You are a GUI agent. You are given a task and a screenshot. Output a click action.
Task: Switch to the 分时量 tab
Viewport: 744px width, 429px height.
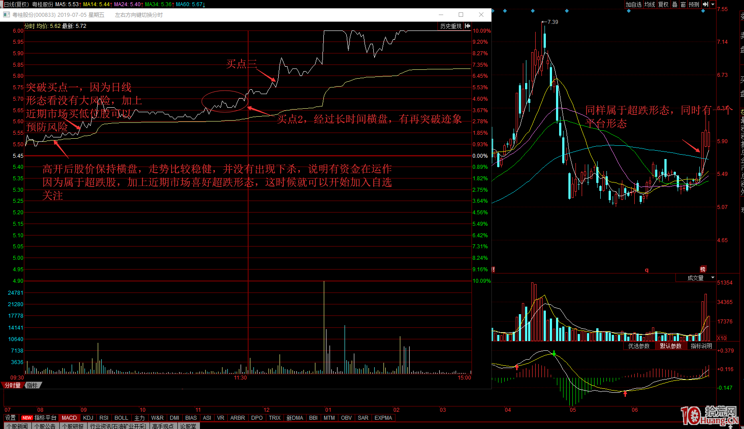coord(13,385)
